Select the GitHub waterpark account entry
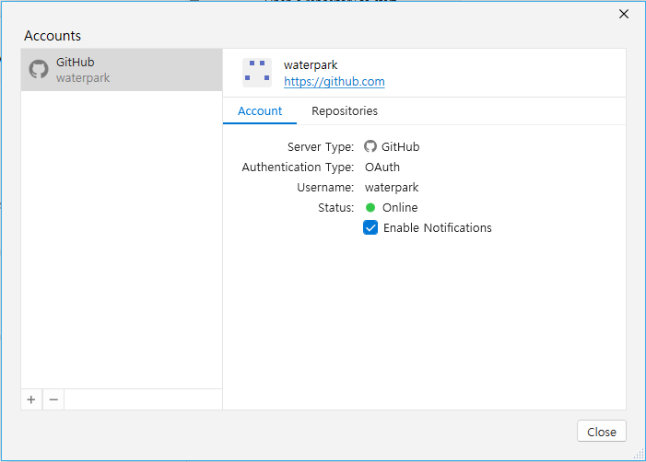646x462 pixels. (122, 70)
